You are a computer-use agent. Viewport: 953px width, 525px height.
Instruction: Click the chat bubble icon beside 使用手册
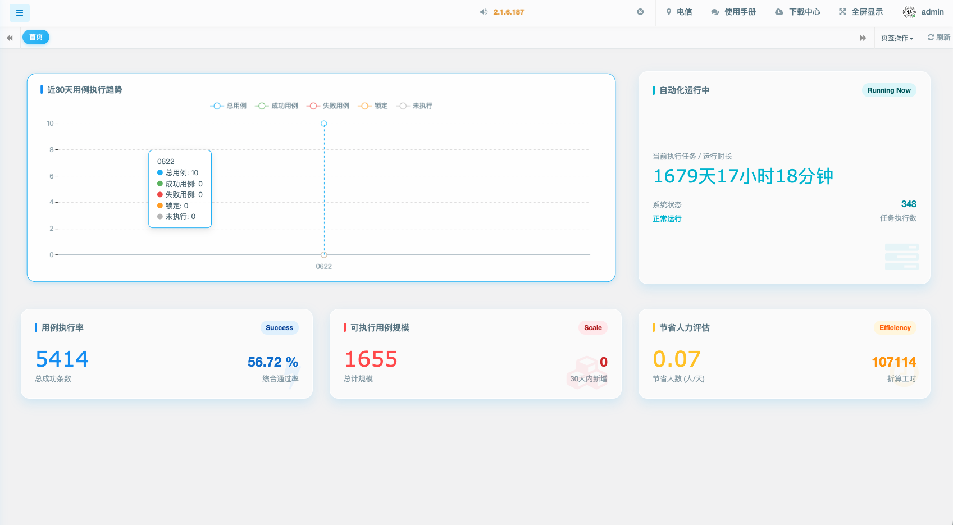(x=715, y=12)
